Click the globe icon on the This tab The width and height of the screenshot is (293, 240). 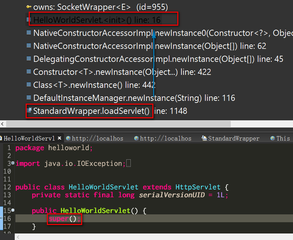[x=273, y=138]
